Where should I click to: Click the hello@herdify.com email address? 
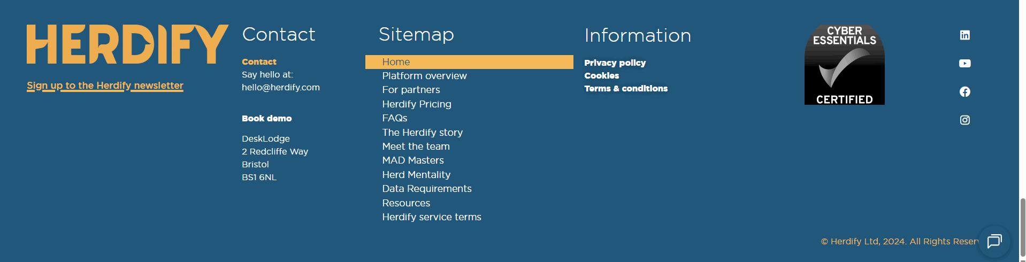click(x=281, y=88)
